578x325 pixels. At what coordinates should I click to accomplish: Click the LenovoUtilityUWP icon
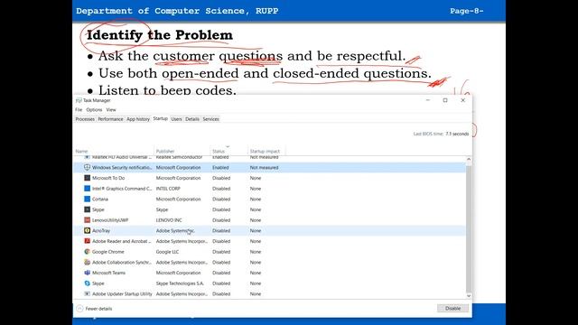[x=87, y=220]
